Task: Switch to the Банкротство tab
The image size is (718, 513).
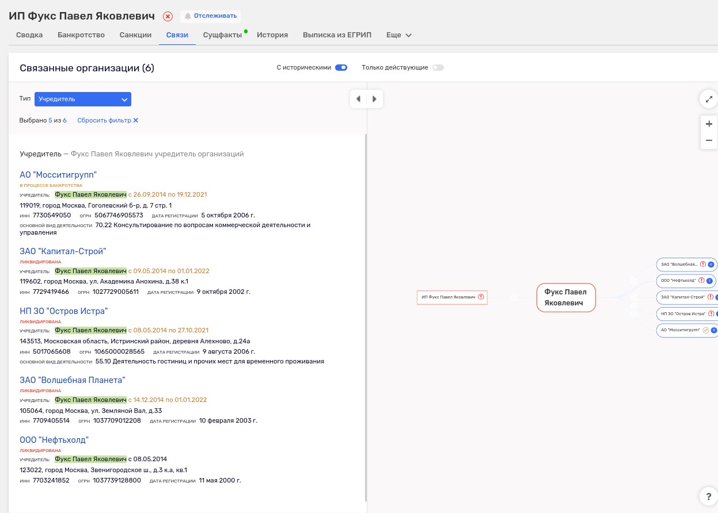Action: coord(81,35)
